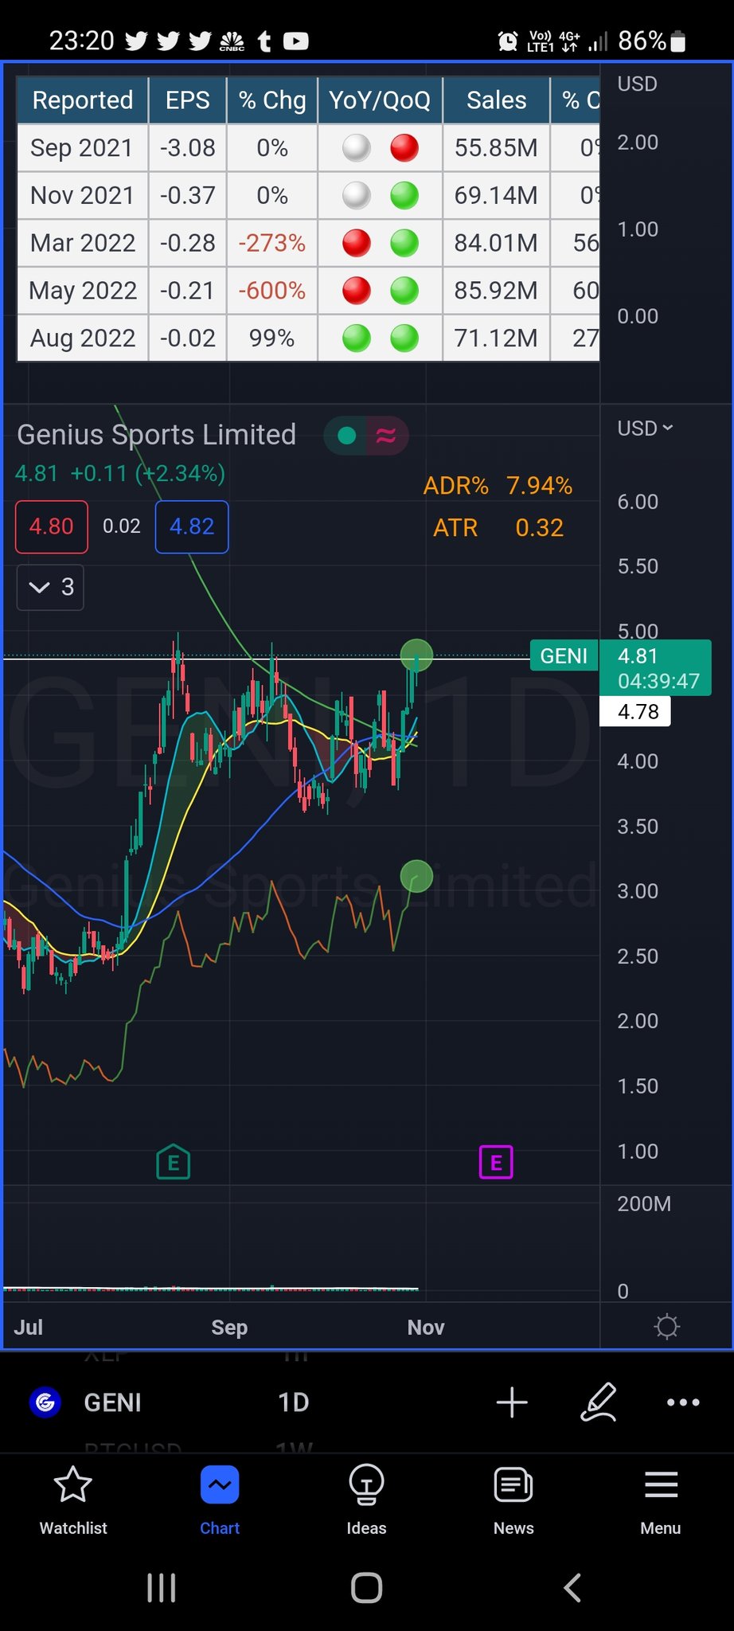
Task: Tap Android recent apps button
Action: [x=162, y=1587]
